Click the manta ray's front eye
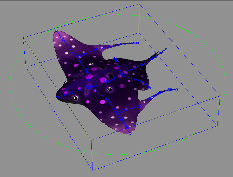233x177 pixels. tap(75, 98)
